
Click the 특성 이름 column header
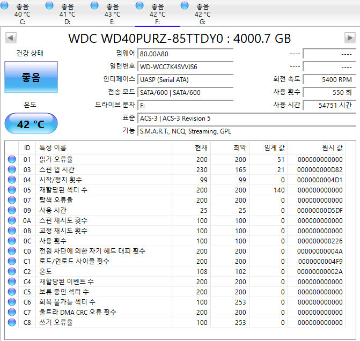pos(53,147)
